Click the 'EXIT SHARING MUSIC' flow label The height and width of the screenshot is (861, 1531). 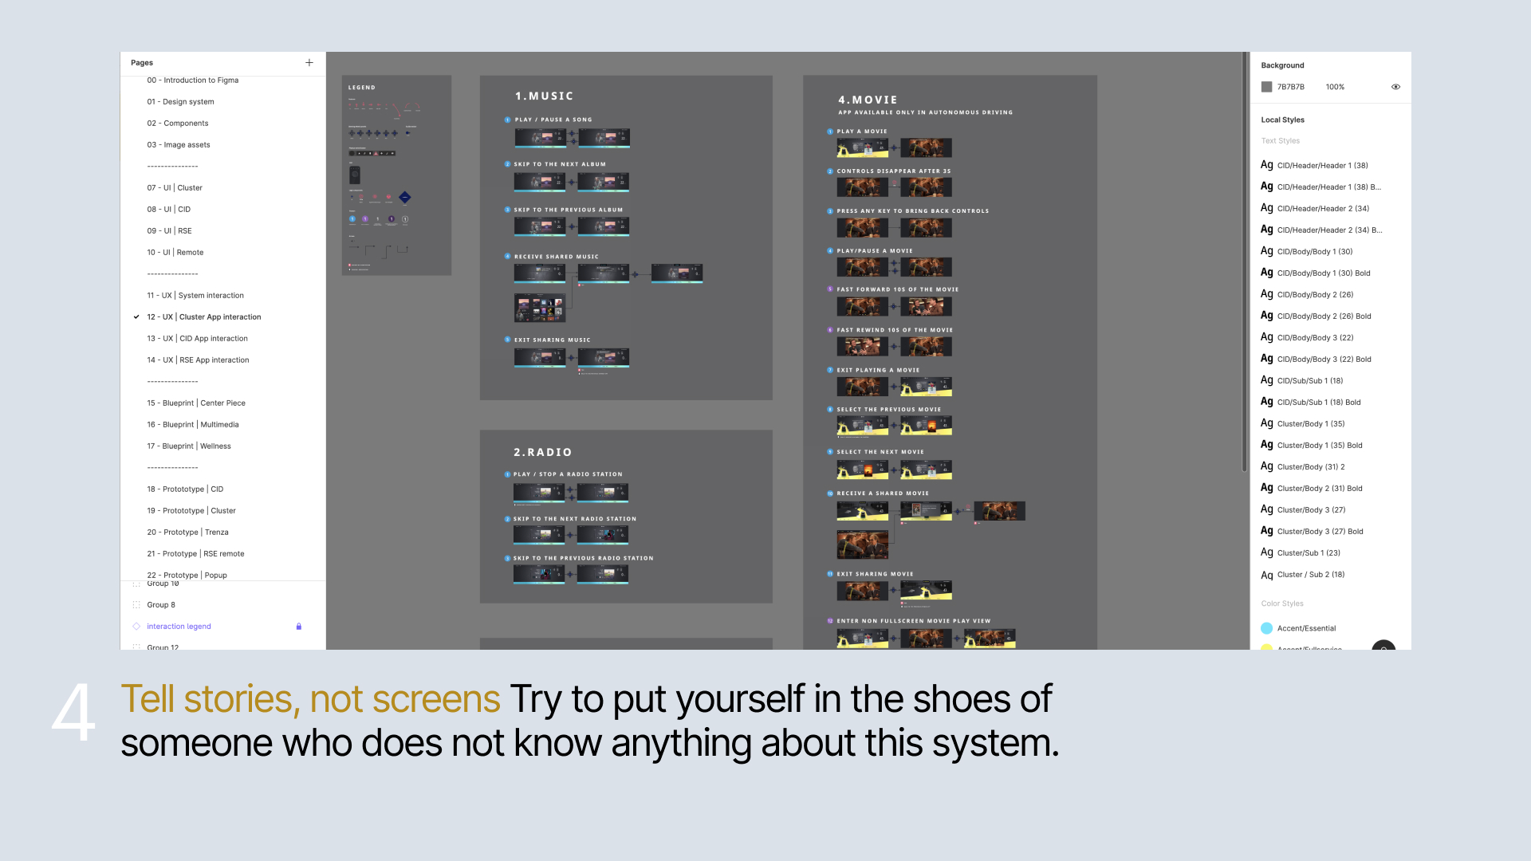pos(553,340)
